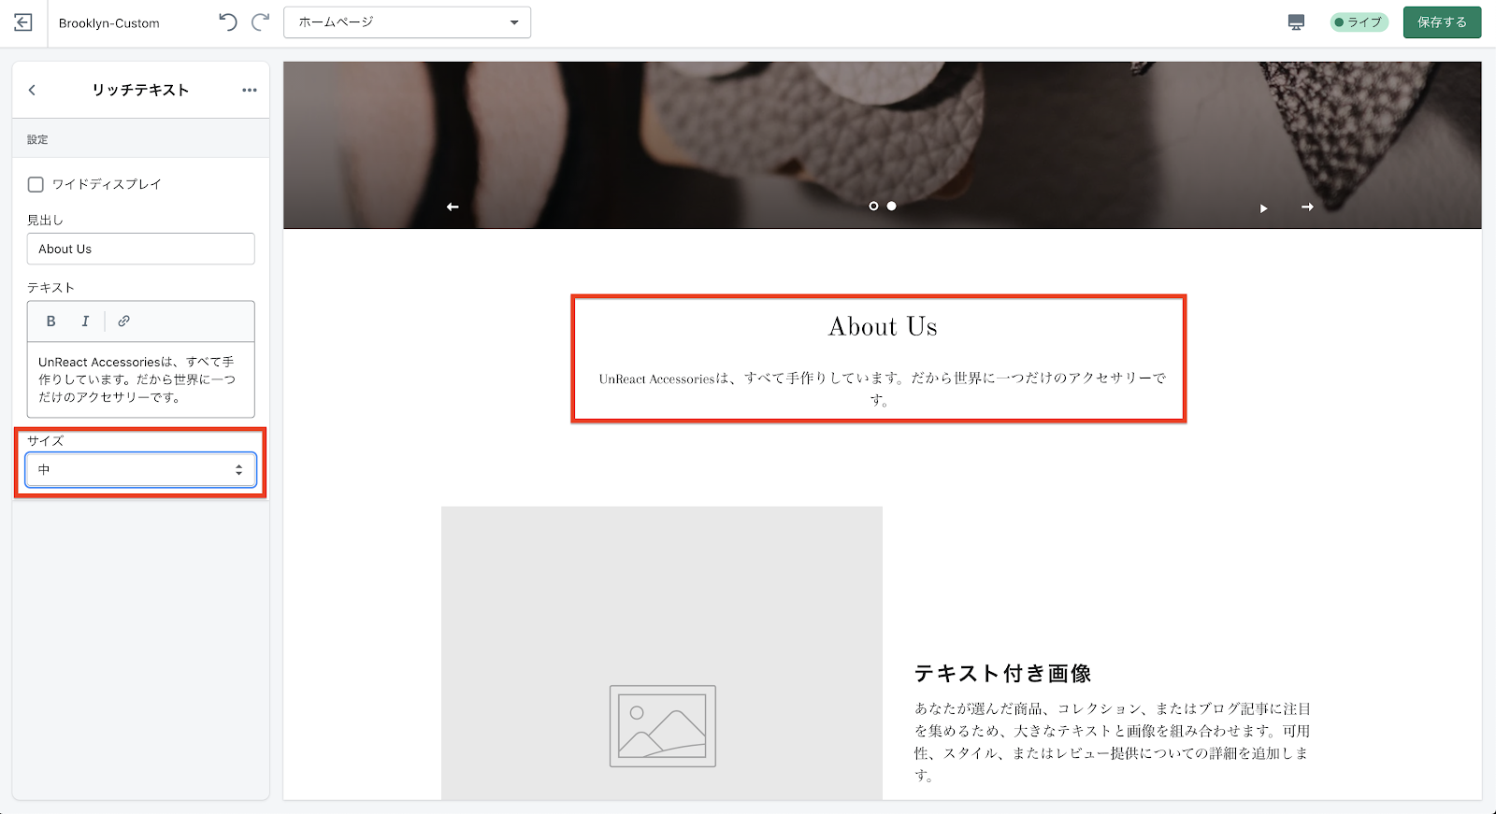
Task: Insert a link in text editor
Action: point(123,321)
